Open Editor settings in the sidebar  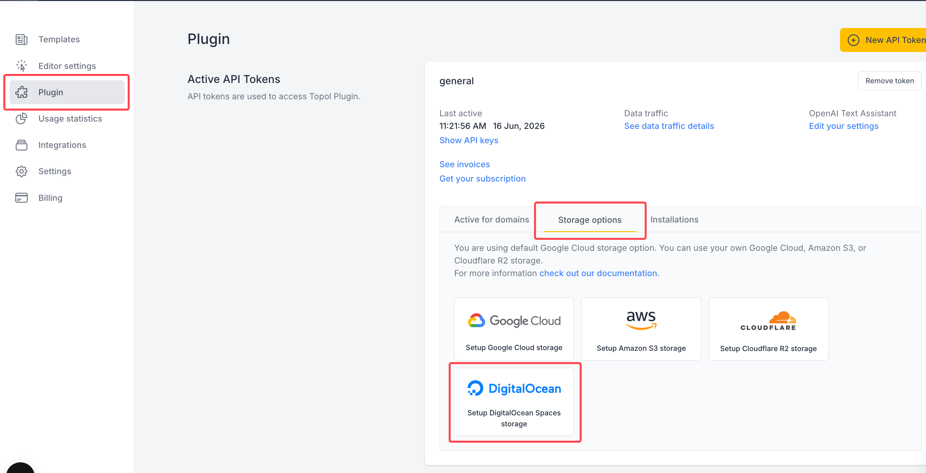67,66
